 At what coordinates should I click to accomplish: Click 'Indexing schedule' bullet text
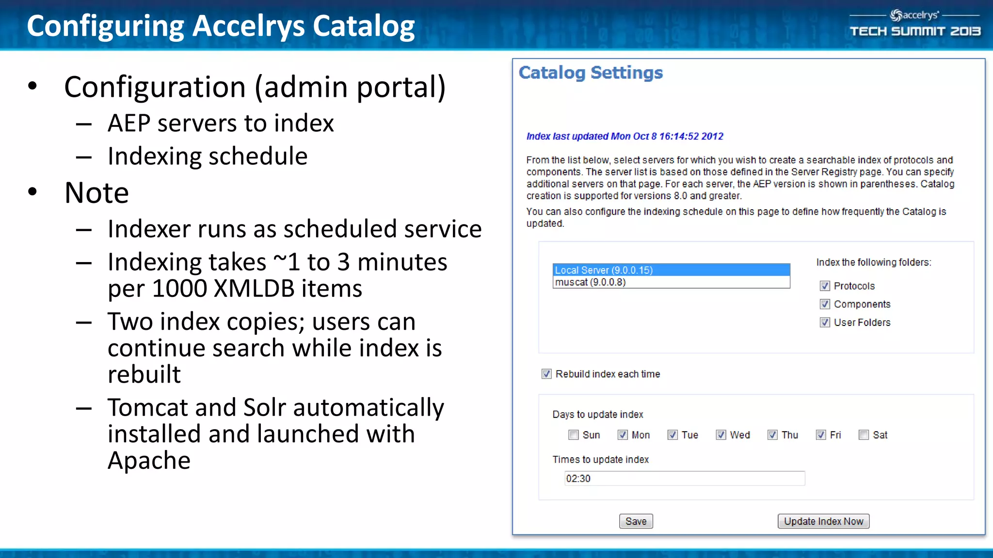(x=208, y=156)
